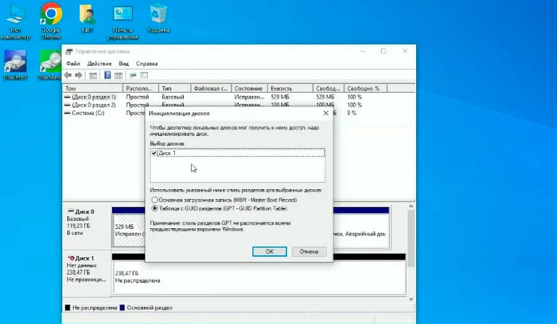This screenshot has width=557, height=324.
Task: Open the Recycle Bin (Корзина) icon
Action: point(159,14)
